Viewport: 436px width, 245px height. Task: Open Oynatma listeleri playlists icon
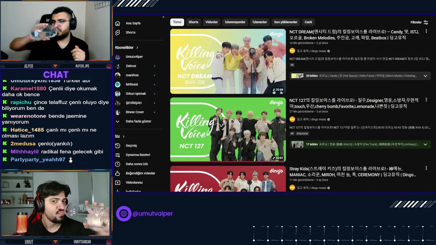coord(118,155)
